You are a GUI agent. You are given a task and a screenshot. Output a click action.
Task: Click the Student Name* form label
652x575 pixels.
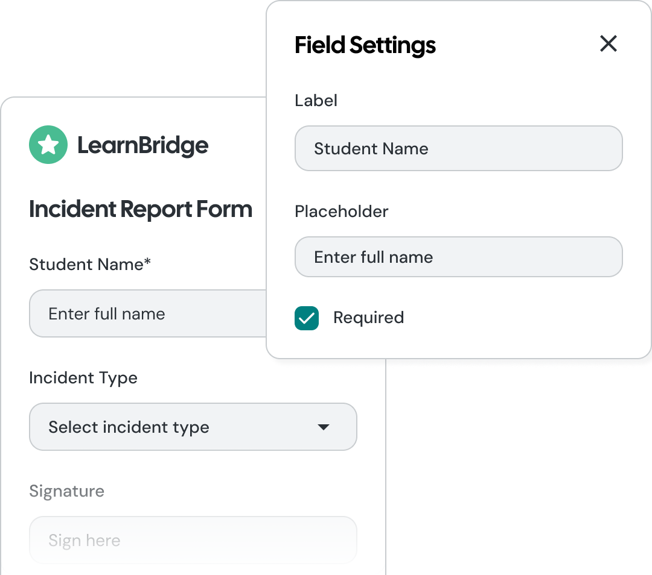(90, 265)
